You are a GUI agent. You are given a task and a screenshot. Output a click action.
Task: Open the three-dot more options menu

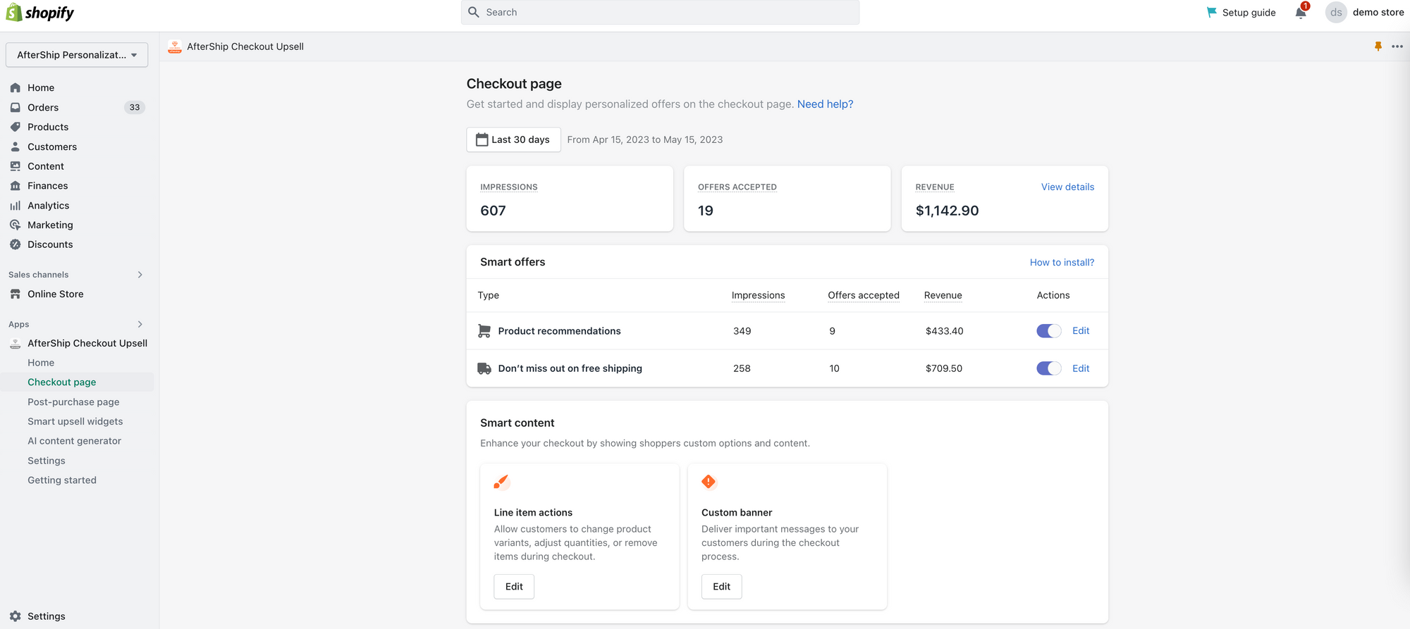tap(1397, 46)
